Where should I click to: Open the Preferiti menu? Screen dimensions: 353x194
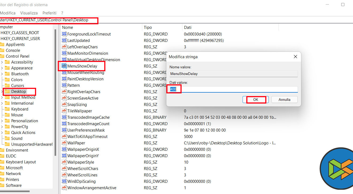(x=49, y=13)
